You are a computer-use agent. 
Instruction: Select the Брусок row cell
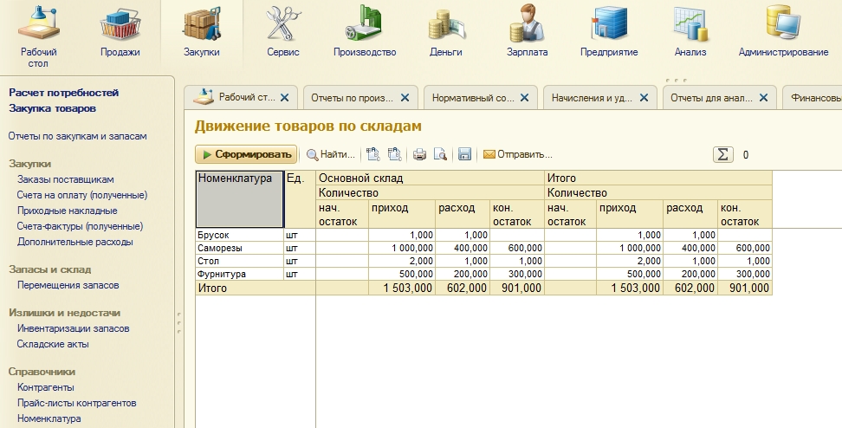pyautogui.click(x=239, y=235)
